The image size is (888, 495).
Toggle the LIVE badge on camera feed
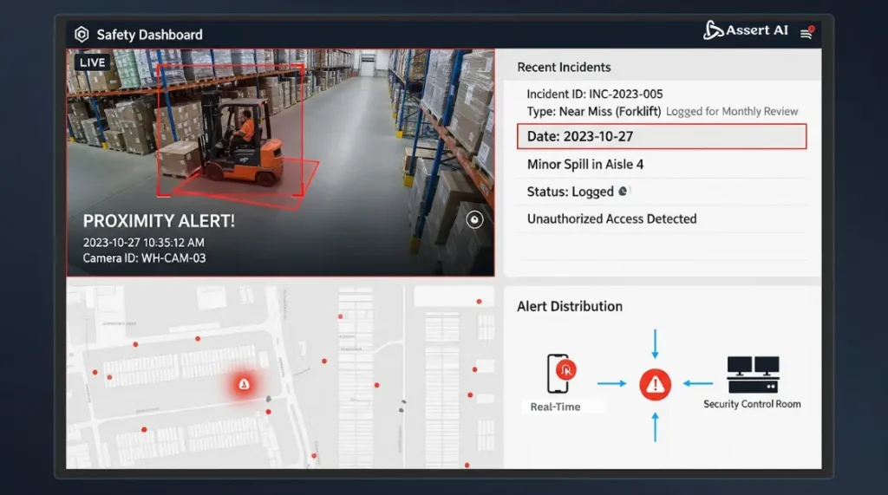point(91,62)
